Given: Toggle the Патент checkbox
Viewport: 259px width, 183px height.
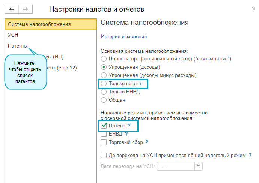Looking at the screenshot, I should point(104,126).
